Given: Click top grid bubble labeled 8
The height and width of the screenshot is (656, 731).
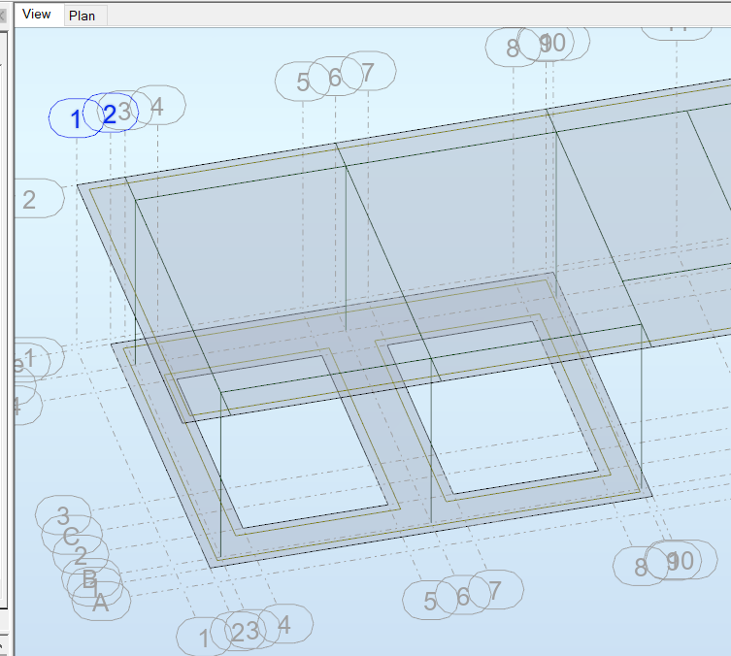Looking at the screenshot, I should point(513,48).
